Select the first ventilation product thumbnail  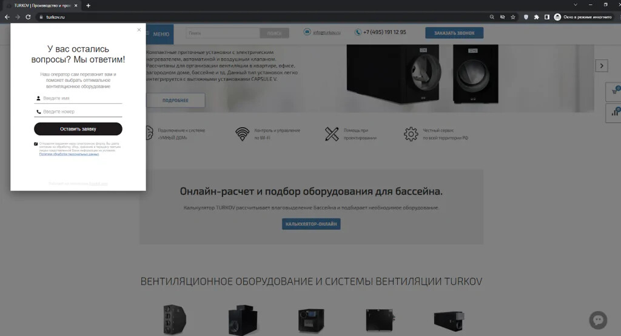coord(175,320)
